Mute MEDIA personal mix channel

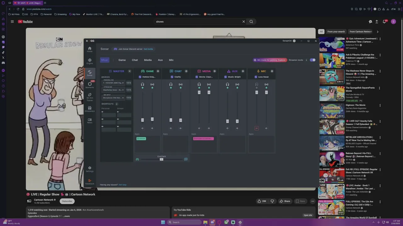click(199, 128)
